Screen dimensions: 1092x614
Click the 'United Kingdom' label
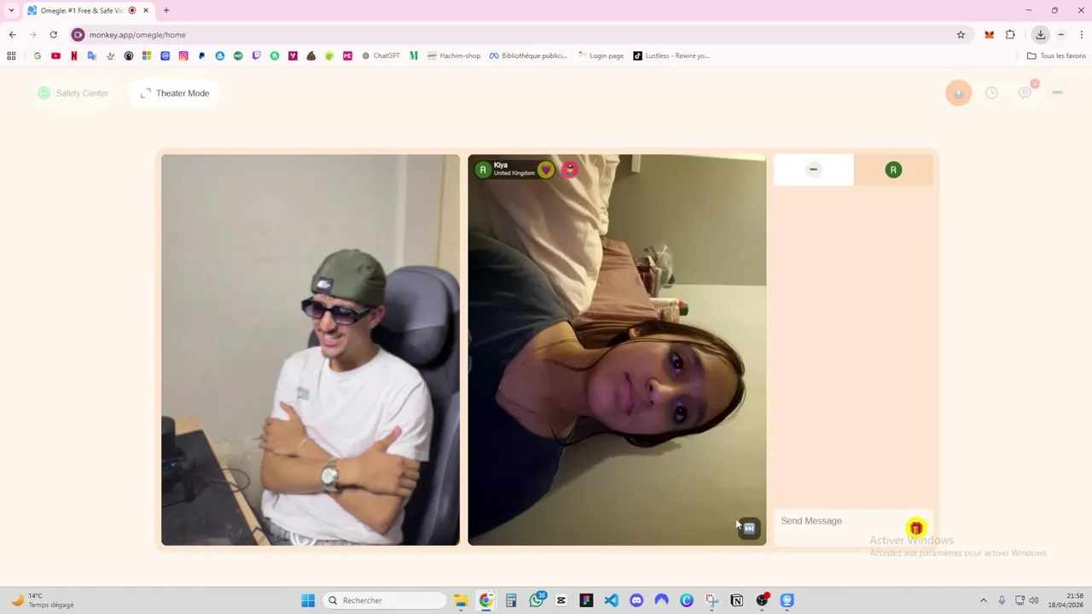point(514,173)
